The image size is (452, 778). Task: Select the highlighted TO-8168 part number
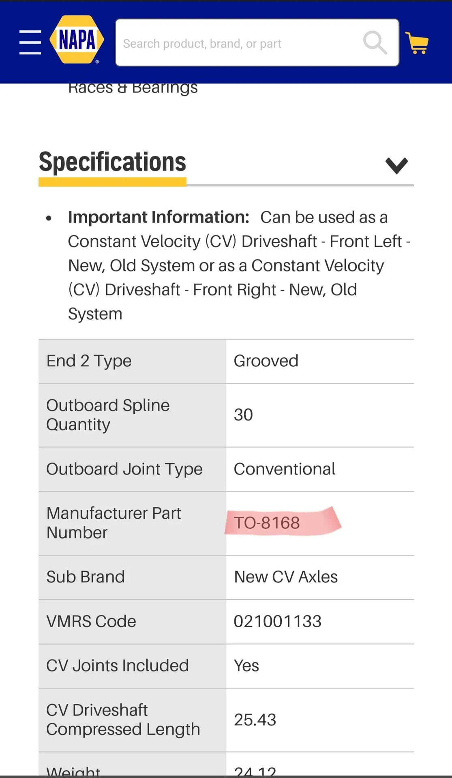[x=267, y=523]
